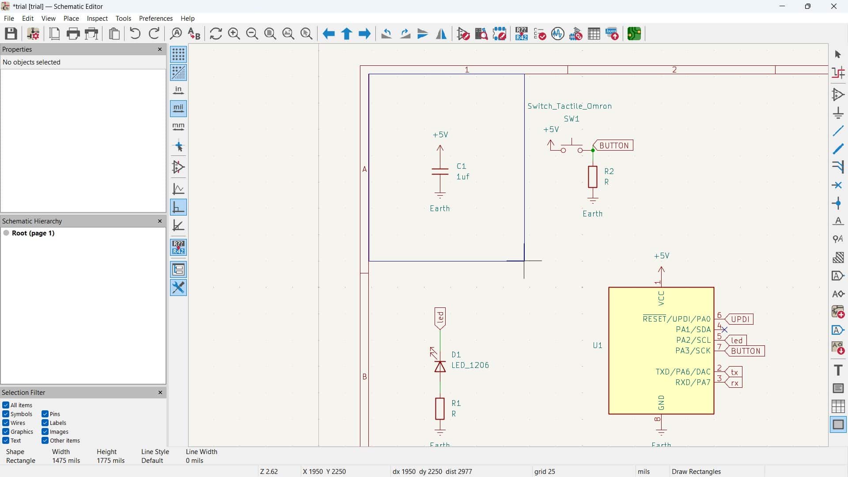Select the Add text (T) tool
The height and width of the screenshot is (477, 848).
(x=838, y=370)
